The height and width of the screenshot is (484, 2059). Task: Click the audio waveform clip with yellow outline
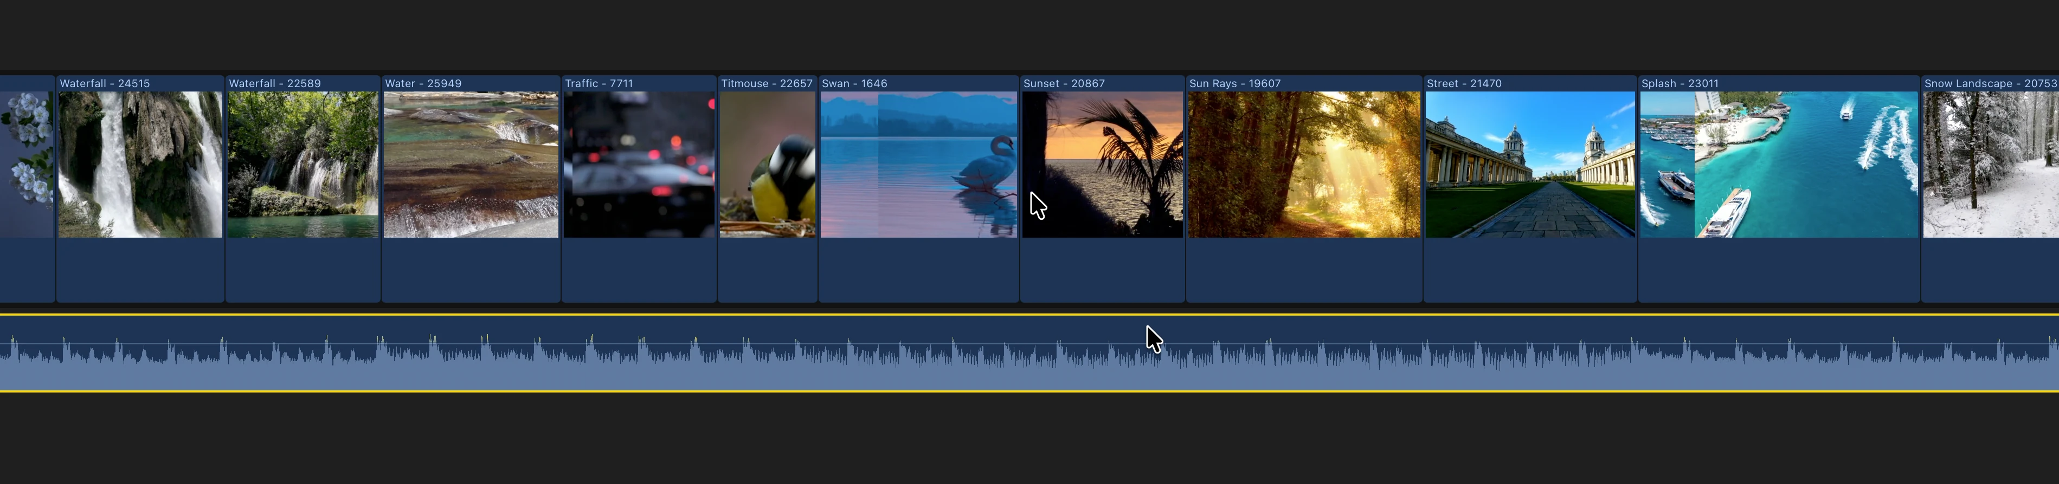coord(1029,353)
